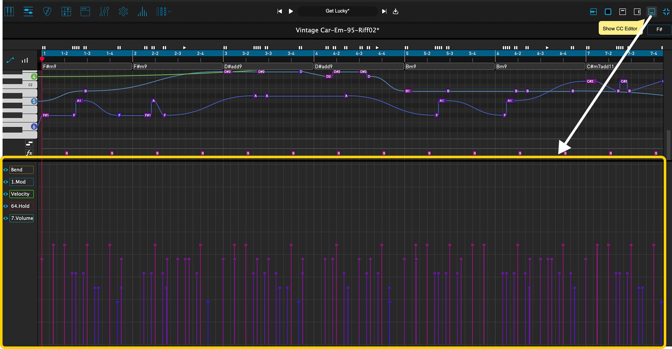Select the 64.Hold CC lane

(21, 206)
